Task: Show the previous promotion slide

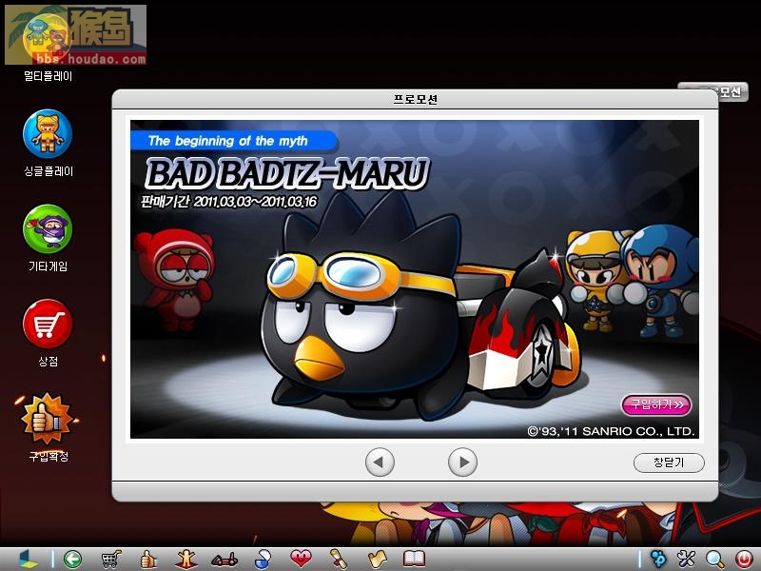Action: tap(380, 463)
